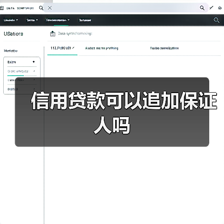224x224 pixels.
Task: Click the search icon inside the search field
Action: click(x=202, y=8)
